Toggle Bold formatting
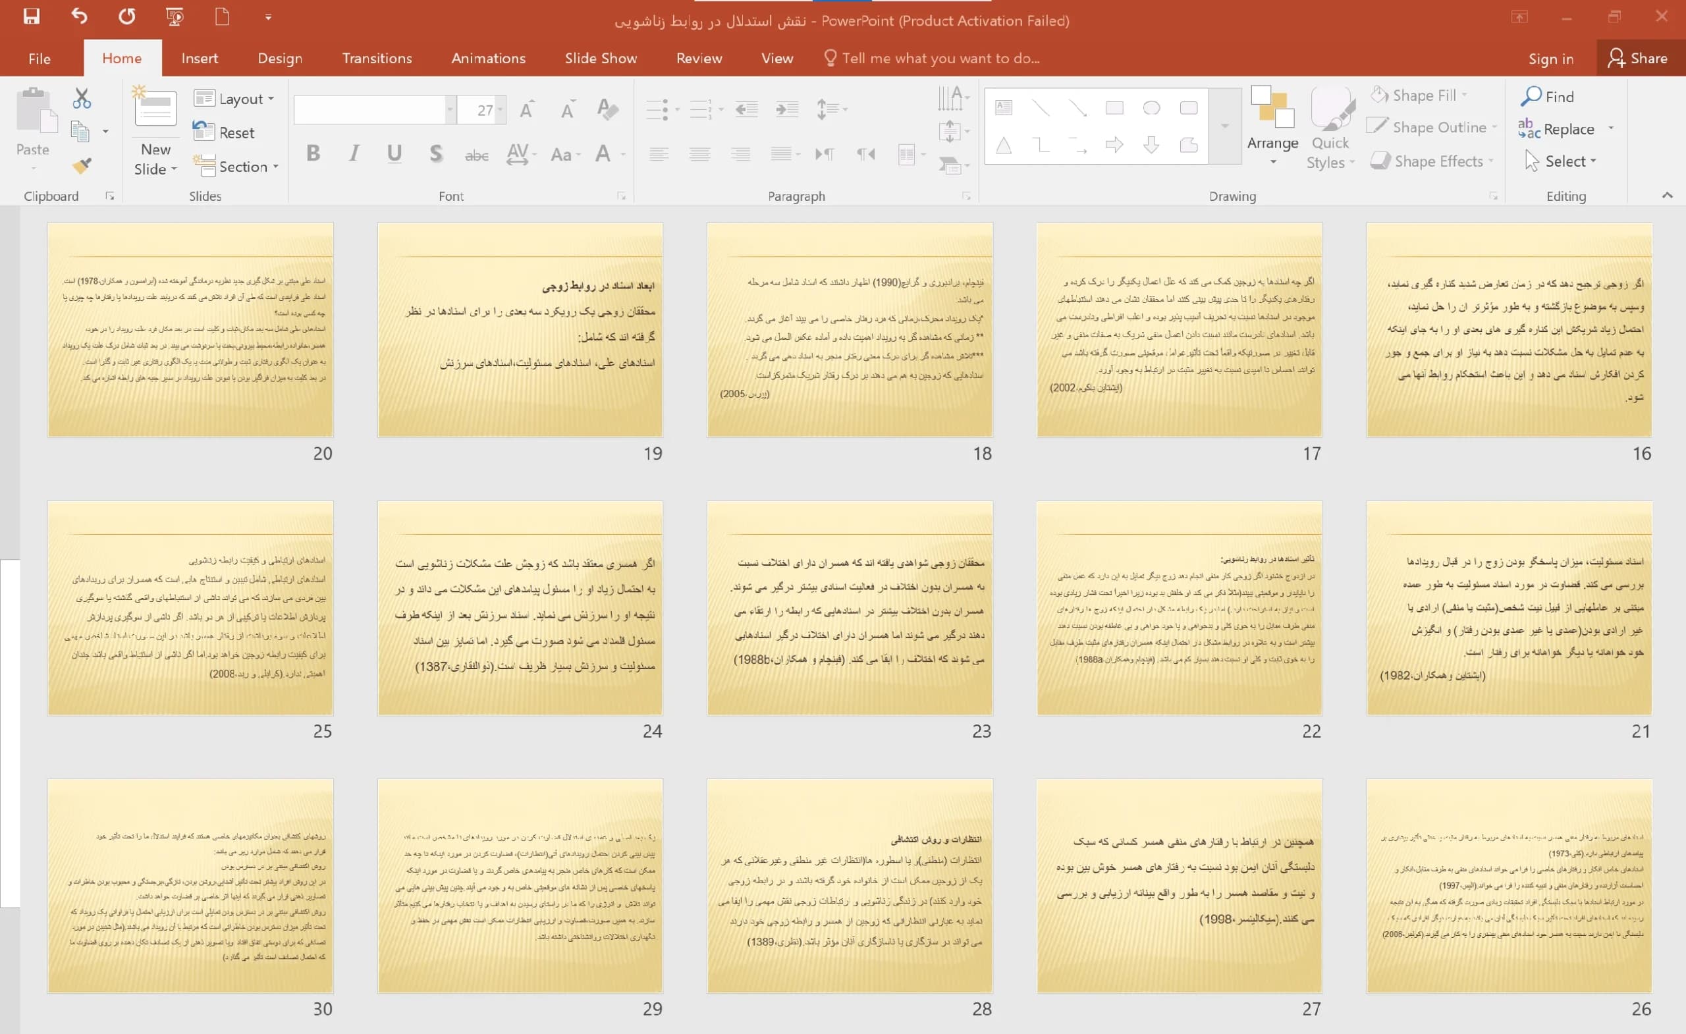The width and height of the screenshot is (1686, 1034). coord(313,153)
